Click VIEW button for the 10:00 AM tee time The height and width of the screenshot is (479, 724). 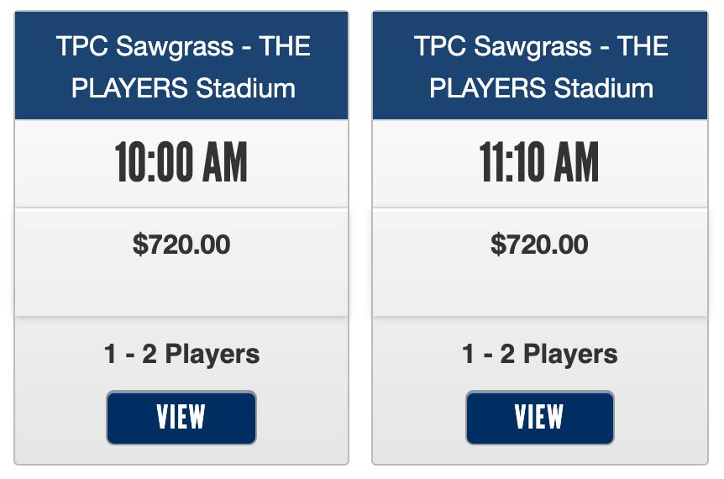click(181, 418)
